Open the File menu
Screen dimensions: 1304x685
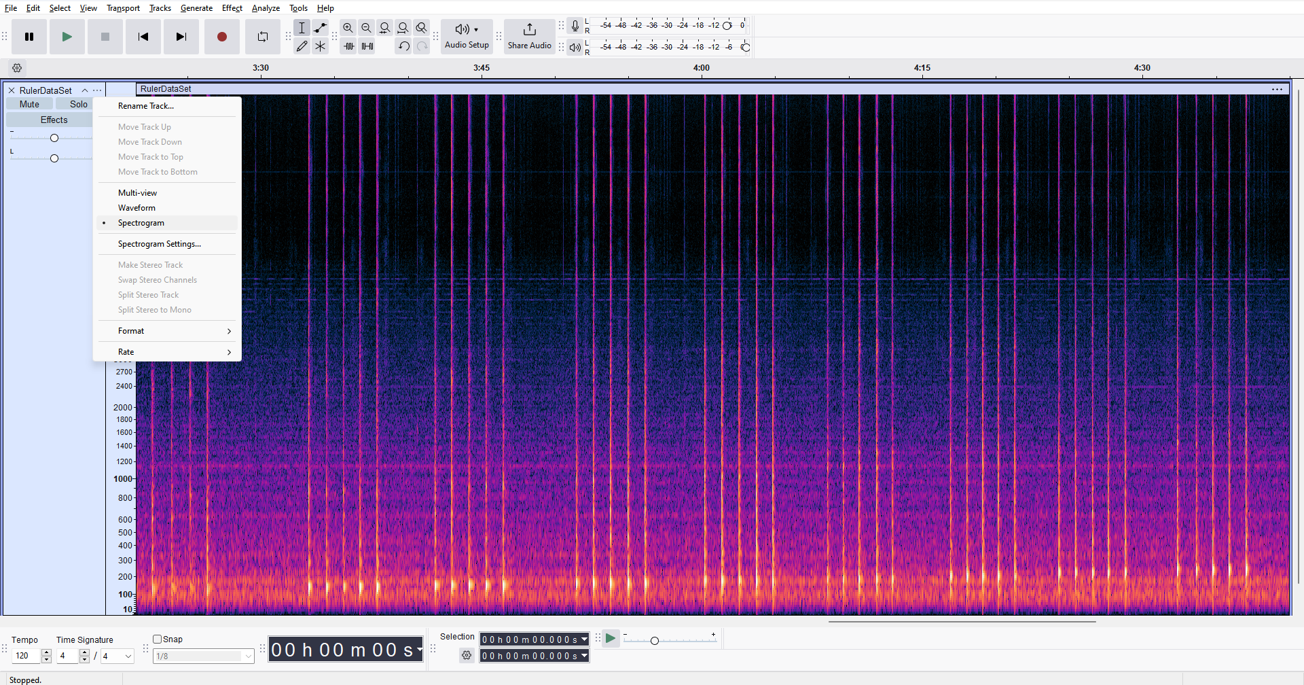coord(11,8)
